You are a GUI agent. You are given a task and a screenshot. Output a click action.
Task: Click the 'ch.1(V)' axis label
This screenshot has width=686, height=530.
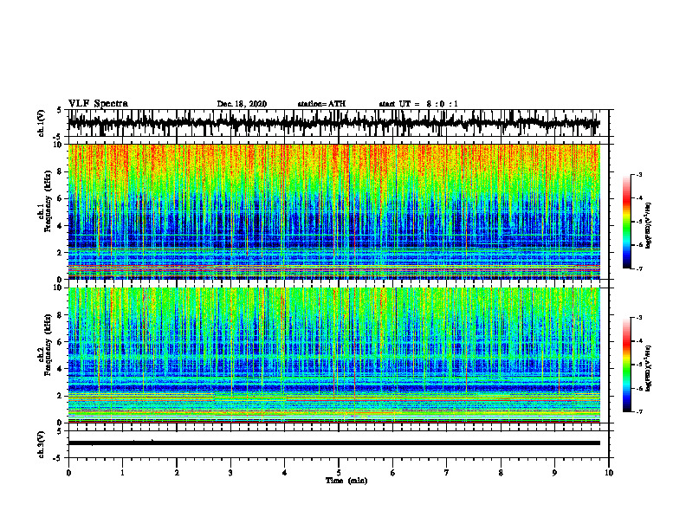click(42, 123)
